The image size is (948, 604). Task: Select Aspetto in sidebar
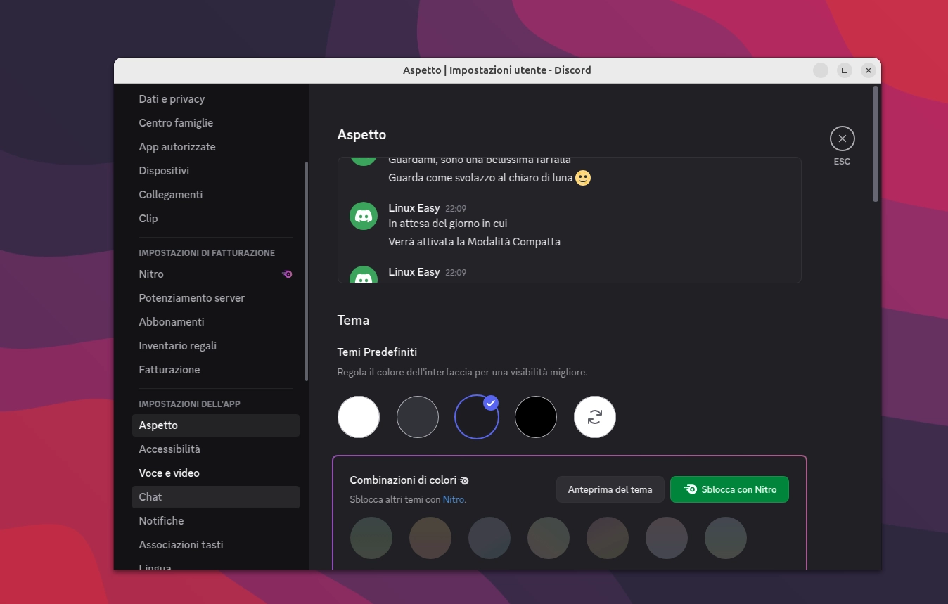(216, 425)
